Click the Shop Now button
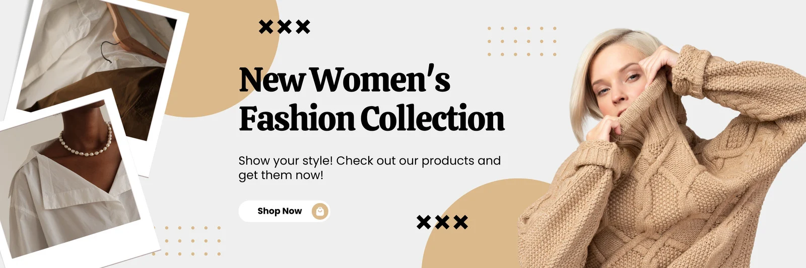The width and height of the screenshot is (806, 268). click(x=284, y=211)
